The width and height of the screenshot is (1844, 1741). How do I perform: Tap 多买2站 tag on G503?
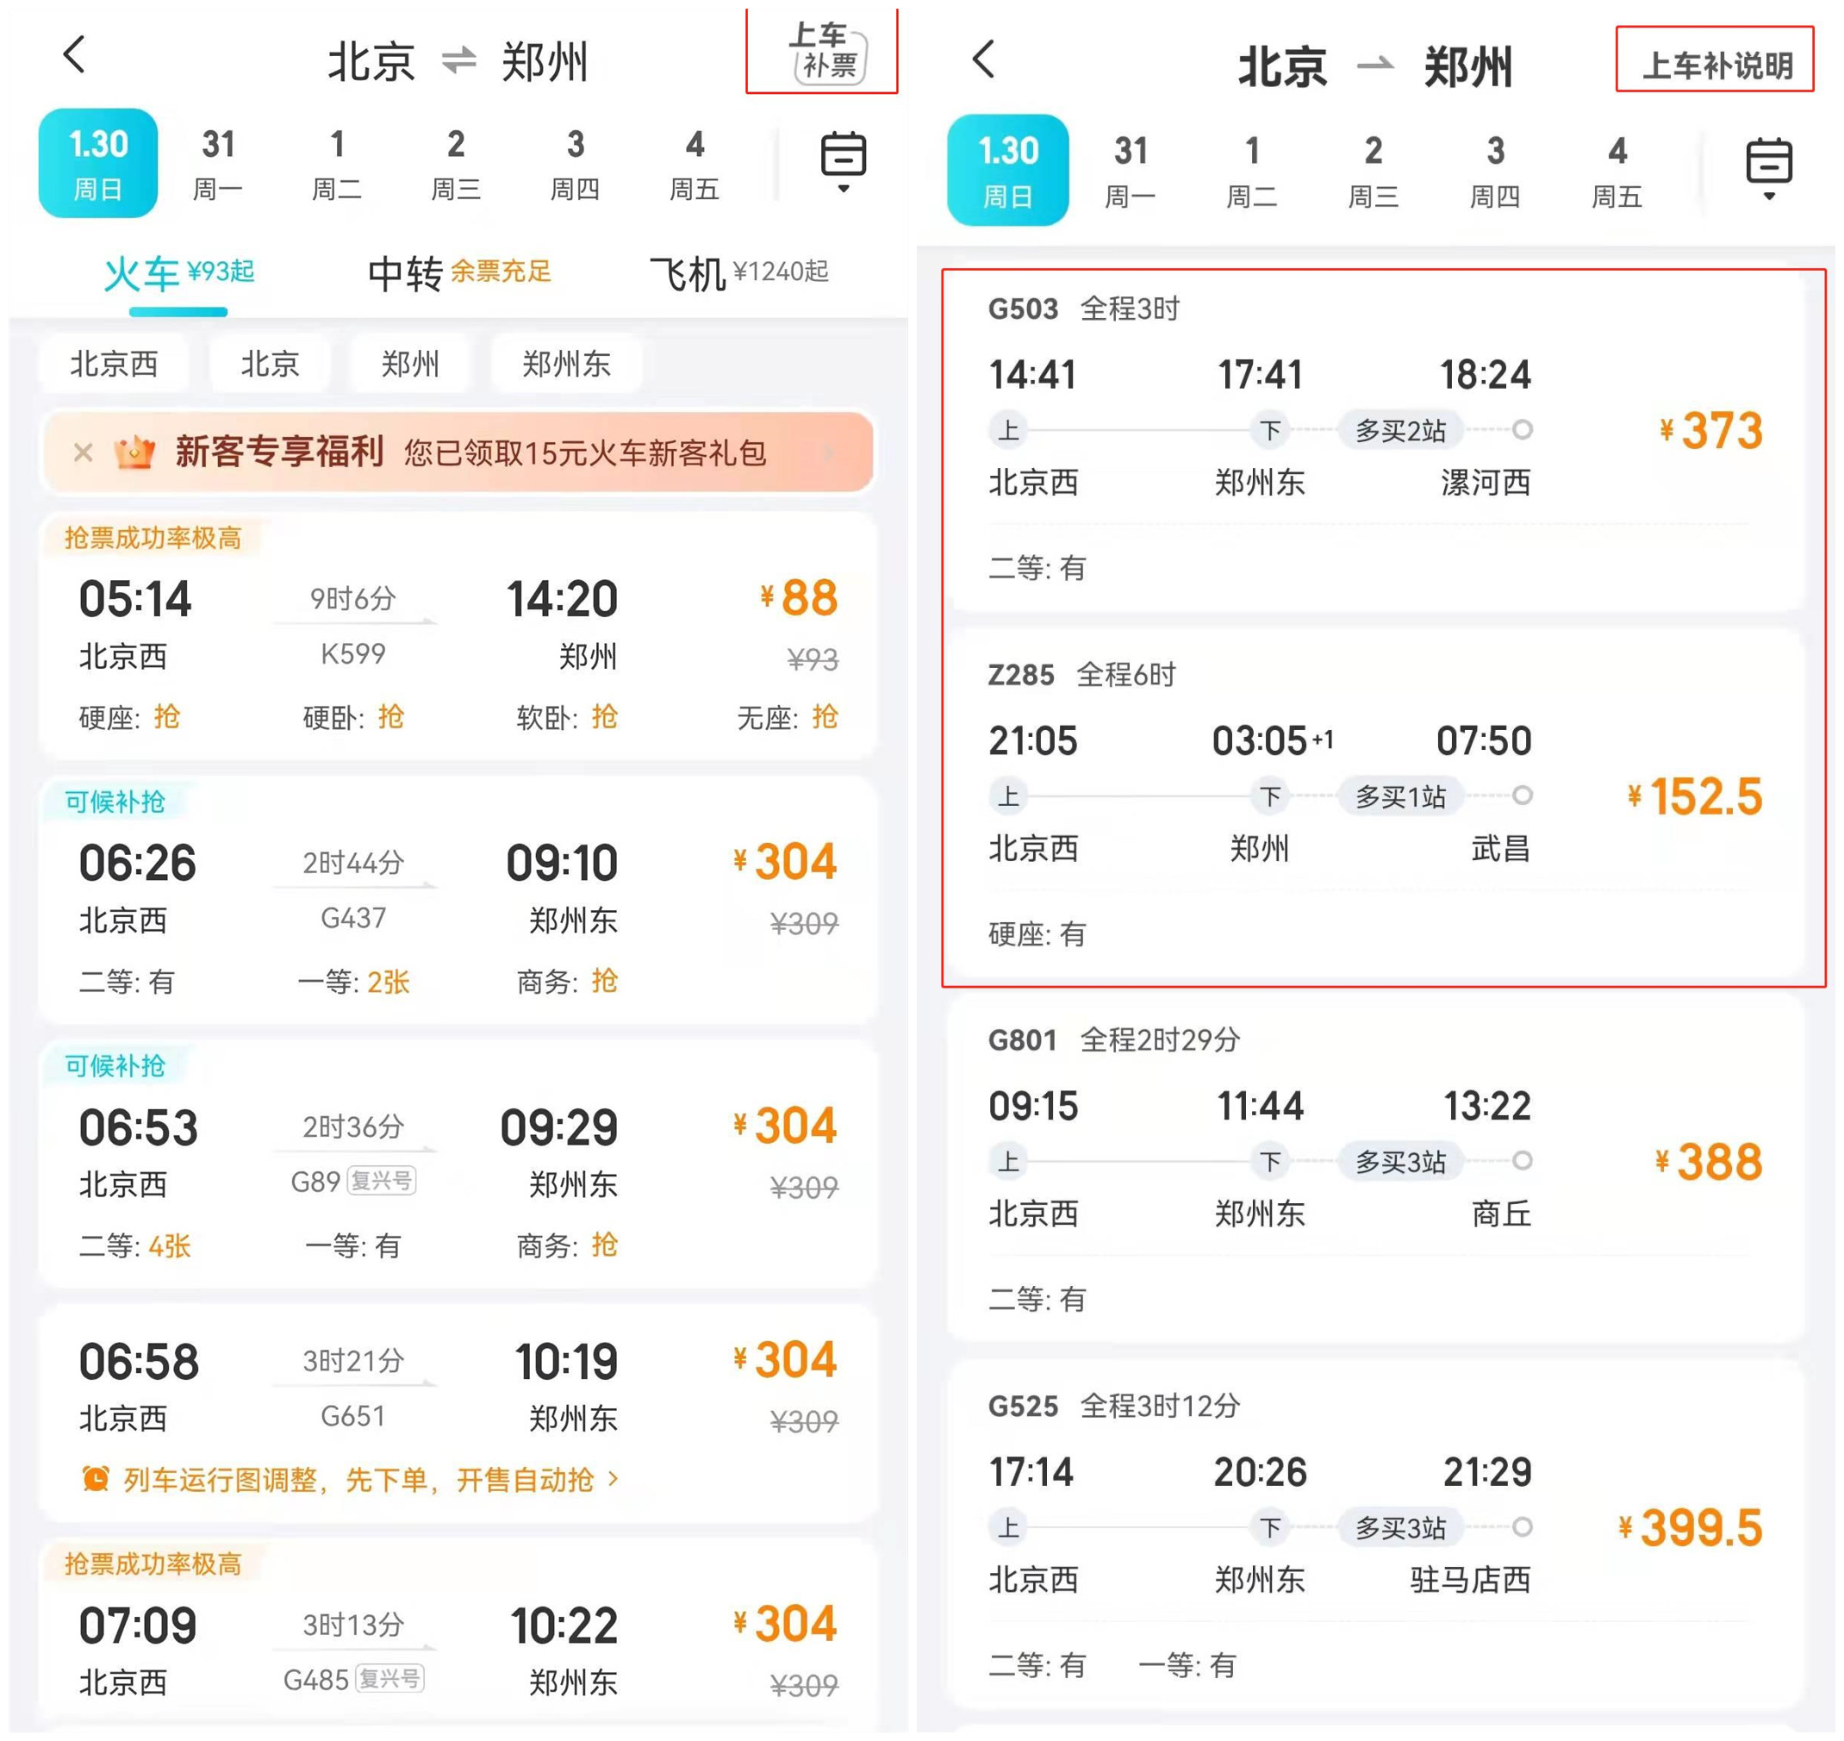(x=1400, y=430)
